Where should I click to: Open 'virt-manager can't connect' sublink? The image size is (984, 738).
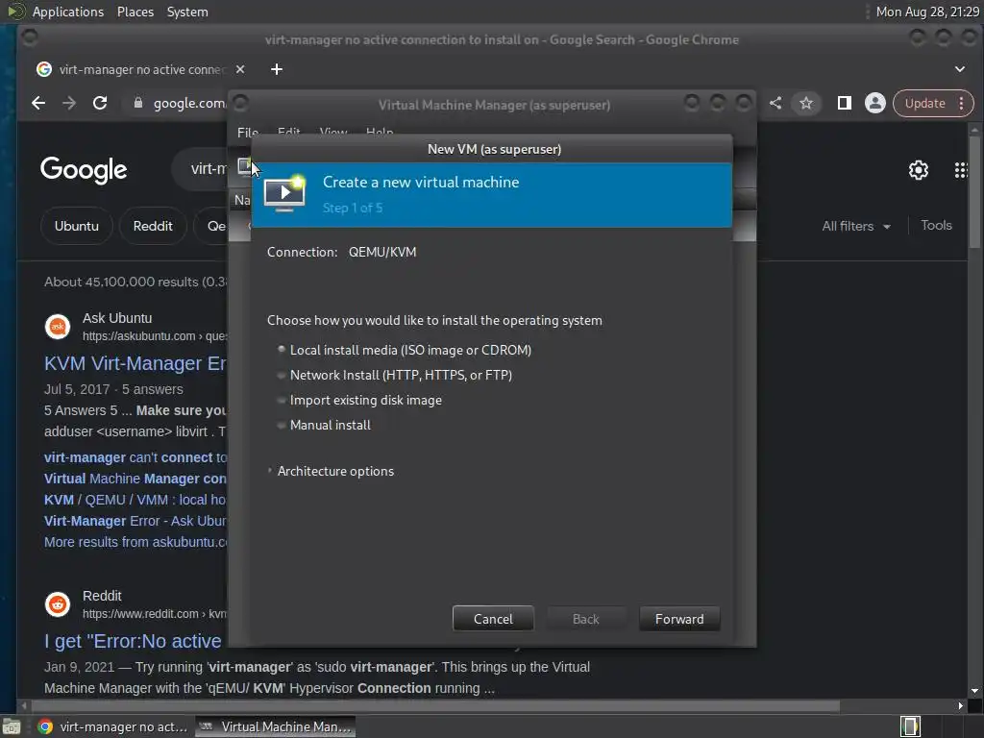click(x=135, y=457)
